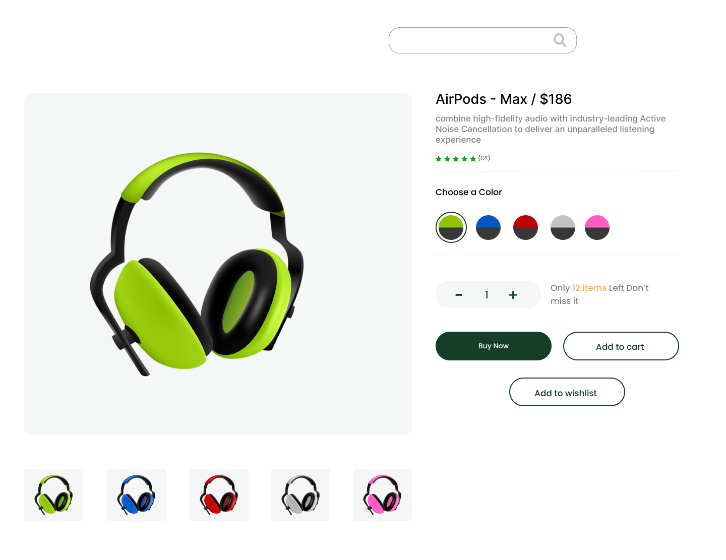Click the five-star rating icons
Screen dimensions: 726x560
point(456,159)
